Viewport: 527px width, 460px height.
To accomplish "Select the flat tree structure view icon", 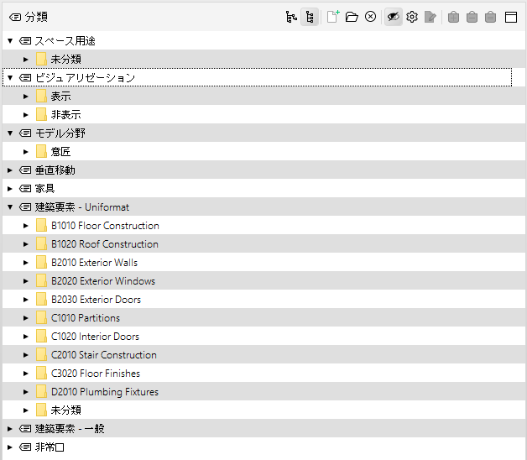I will pyautogui.click(x=310, y=17).
